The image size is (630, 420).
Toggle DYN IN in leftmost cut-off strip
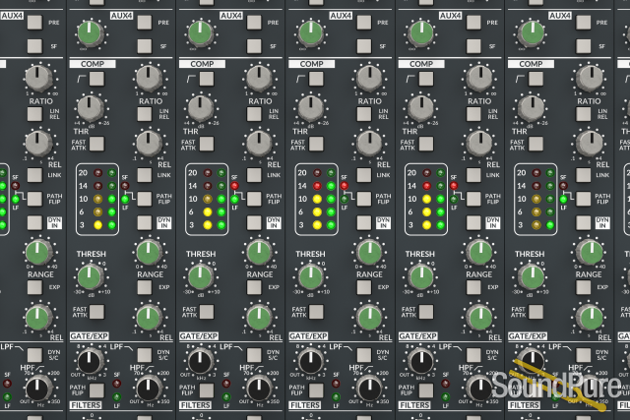(34, 222)
